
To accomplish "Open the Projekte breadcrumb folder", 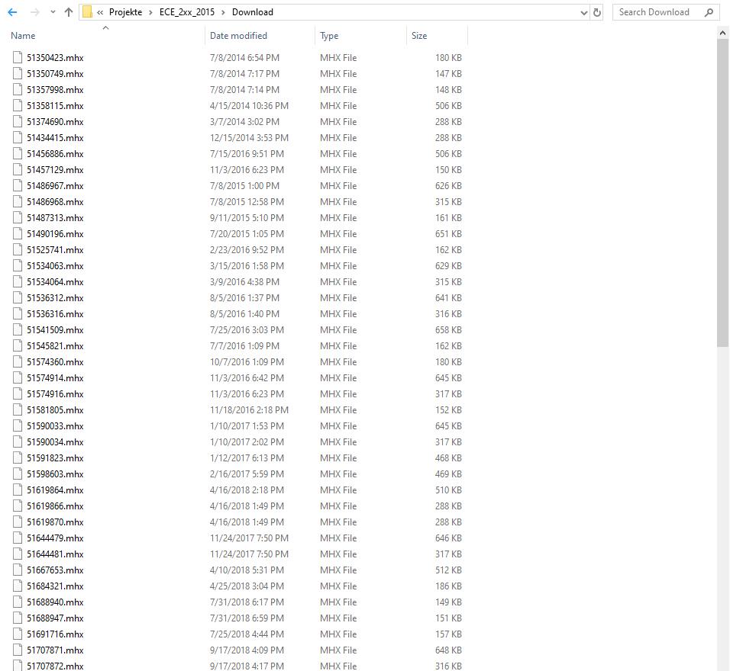I will [x=125, y=11].
